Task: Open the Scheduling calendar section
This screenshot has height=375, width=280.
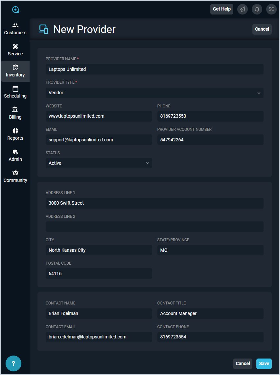Action: pos(15,92)
